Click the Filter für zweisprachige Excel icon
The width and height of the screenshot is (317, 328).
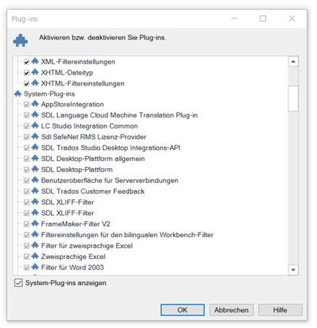point(35,245)
